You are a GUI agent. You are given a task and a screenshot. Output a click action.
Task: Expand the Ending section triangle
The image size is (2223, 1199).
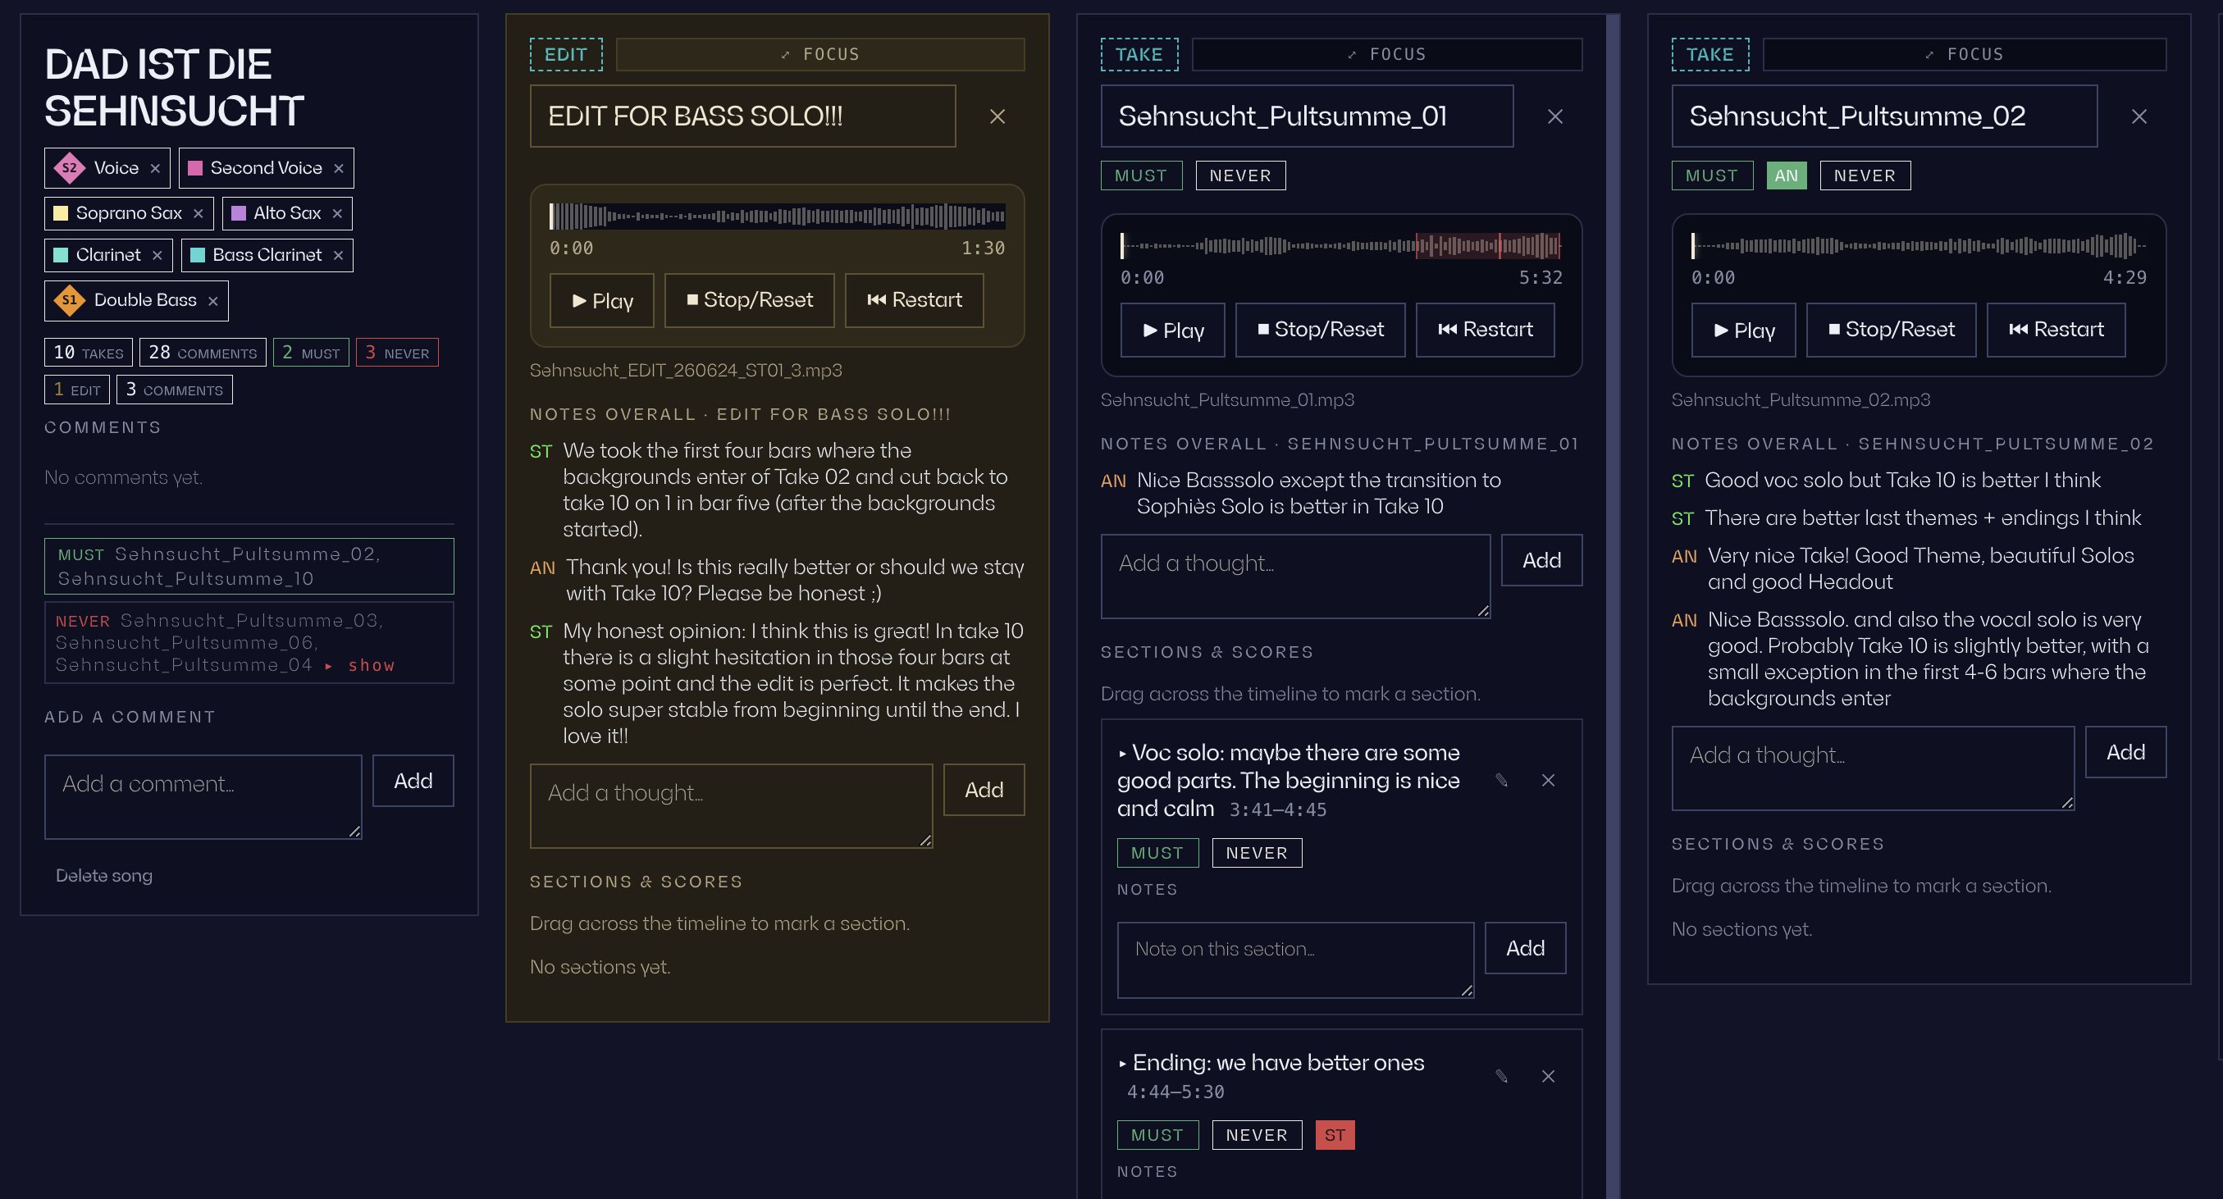click(x=1123, y=1065)
